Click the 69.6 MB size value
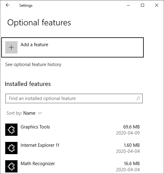 click(131, 127)
